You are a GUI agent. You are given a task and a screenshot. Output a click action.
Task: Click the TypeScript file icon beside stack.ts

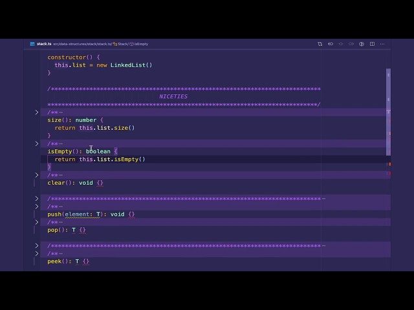tap(32, 44)
